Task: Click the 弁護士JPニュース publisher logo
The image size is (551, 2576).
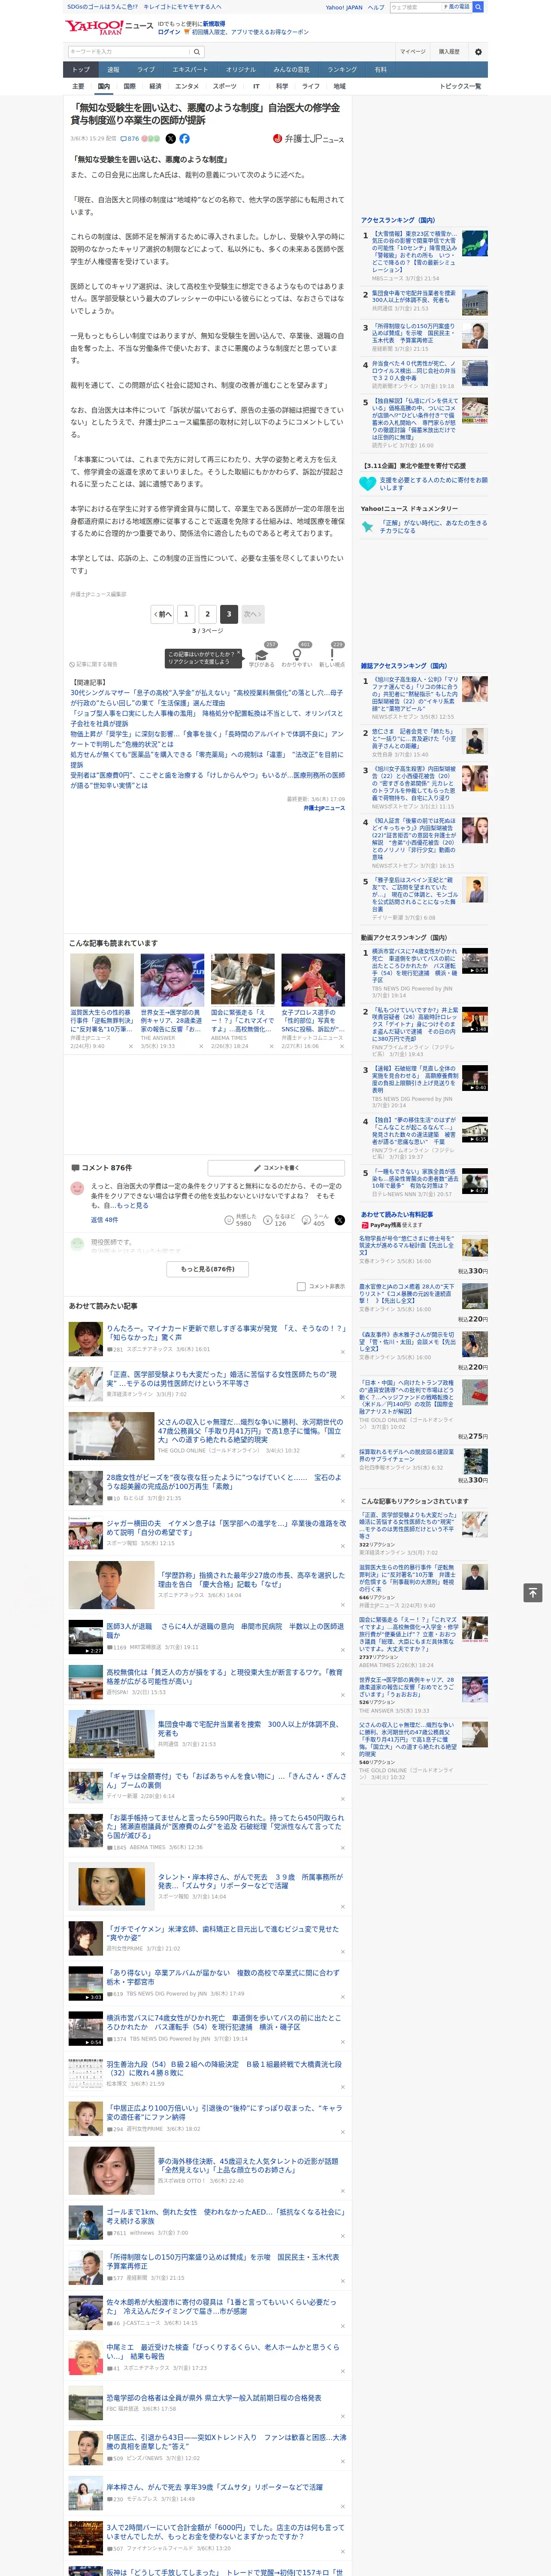Action: coord(308,139)
